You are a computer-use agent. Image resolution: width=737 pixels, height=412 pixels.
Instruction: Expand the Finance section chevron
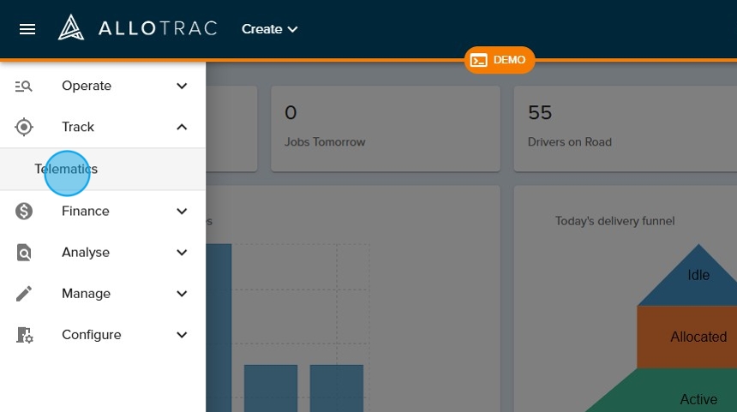(x=182, y=211)
